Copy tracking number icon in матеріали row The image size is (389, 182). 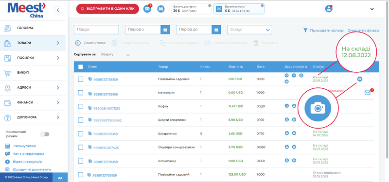(90, 94)
